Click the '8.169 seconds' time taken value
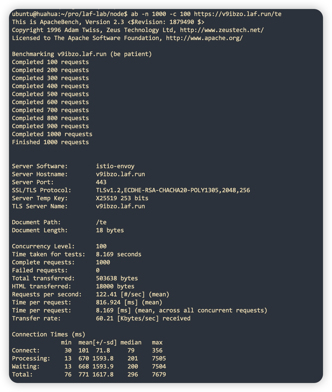This screenshot has width=332, height=392. [118, 254]
